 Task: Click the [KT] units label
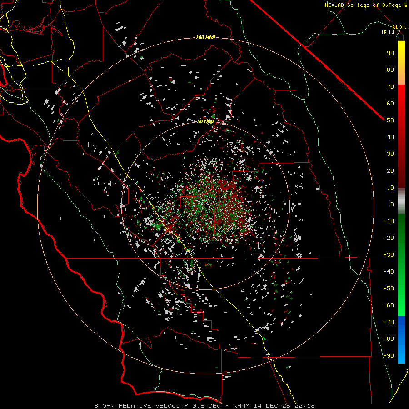point(388,31)
